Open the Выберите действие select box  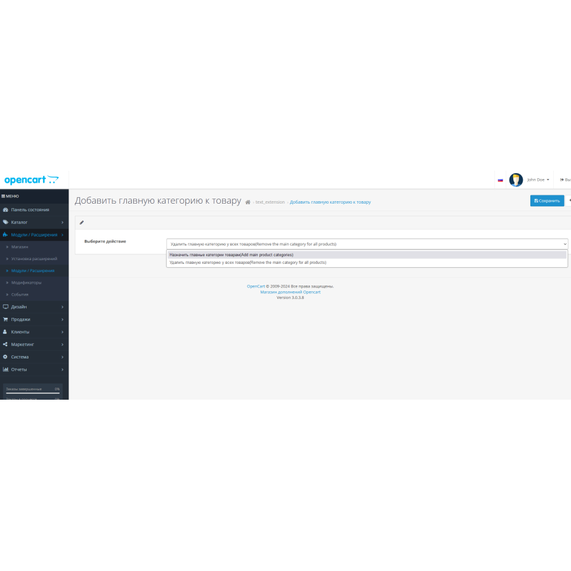(367, 244)
